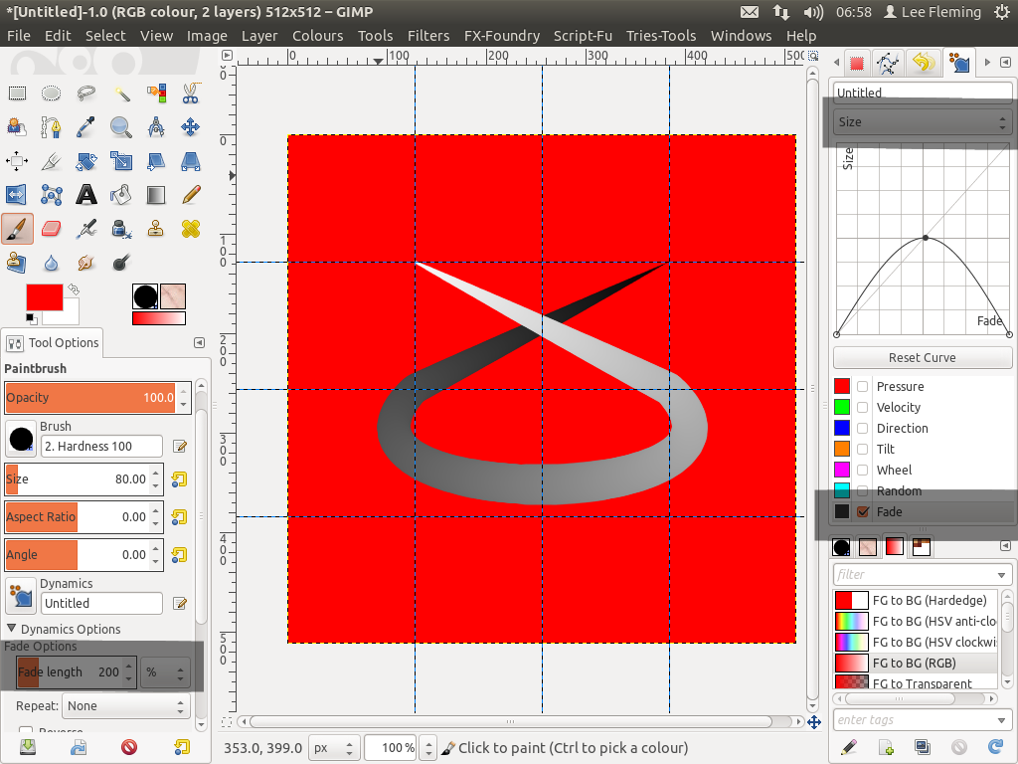Open the Script-Fu menu
The height and width of the screenshot is (764, 1018).
[x=583, y=36]
